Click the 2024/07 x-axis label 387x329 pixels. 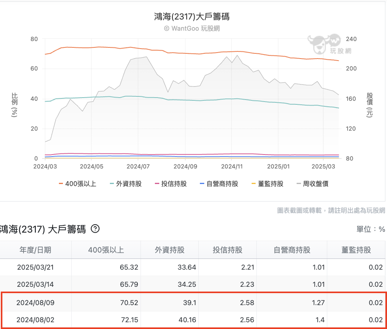pos(138,166)
